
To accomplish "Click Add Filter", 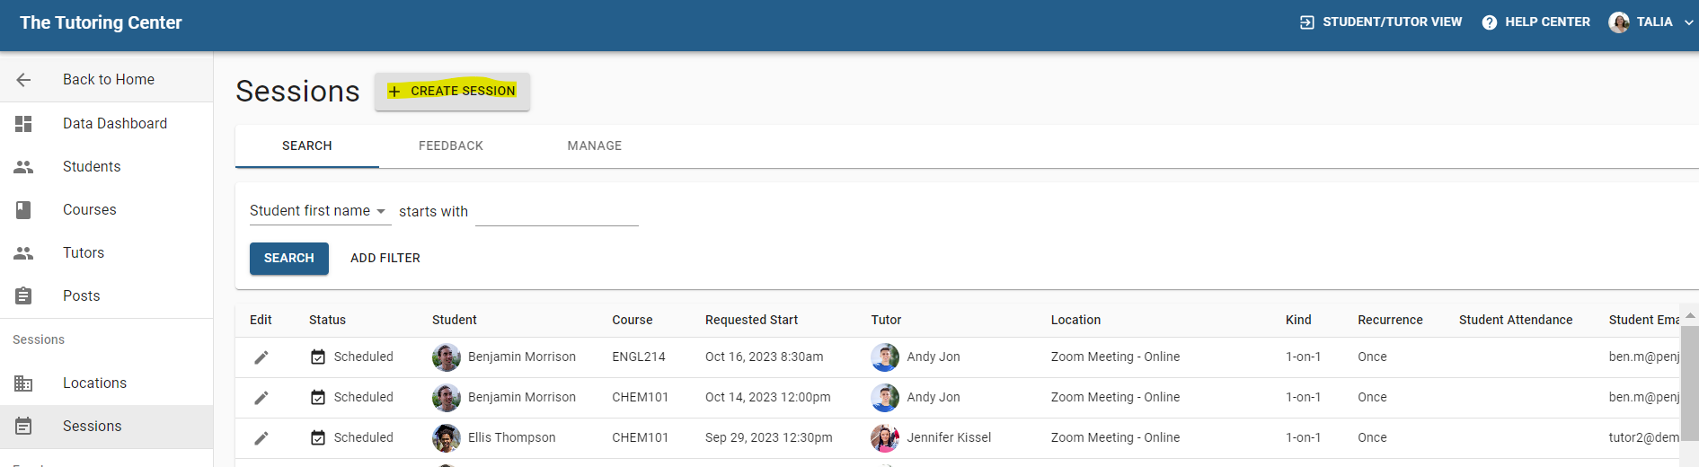I will pos(385,259).
